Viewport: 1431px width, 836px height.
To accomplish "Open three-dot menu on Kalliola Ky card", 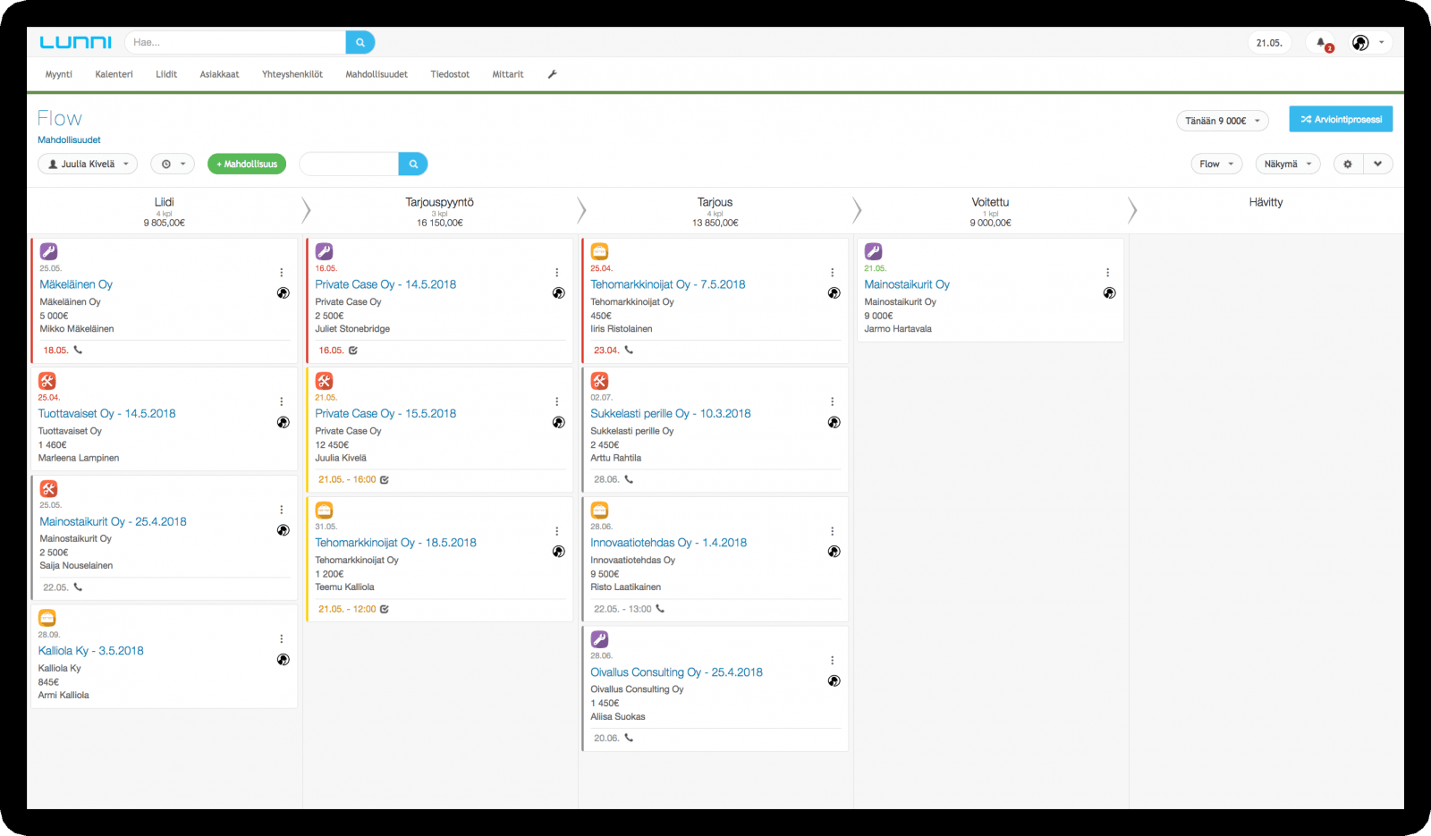I will click(281, 638).
